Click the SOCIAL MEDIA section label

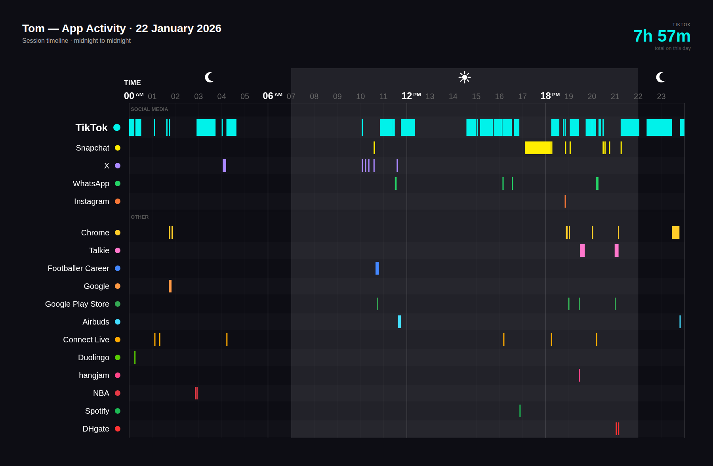[149, 109]
